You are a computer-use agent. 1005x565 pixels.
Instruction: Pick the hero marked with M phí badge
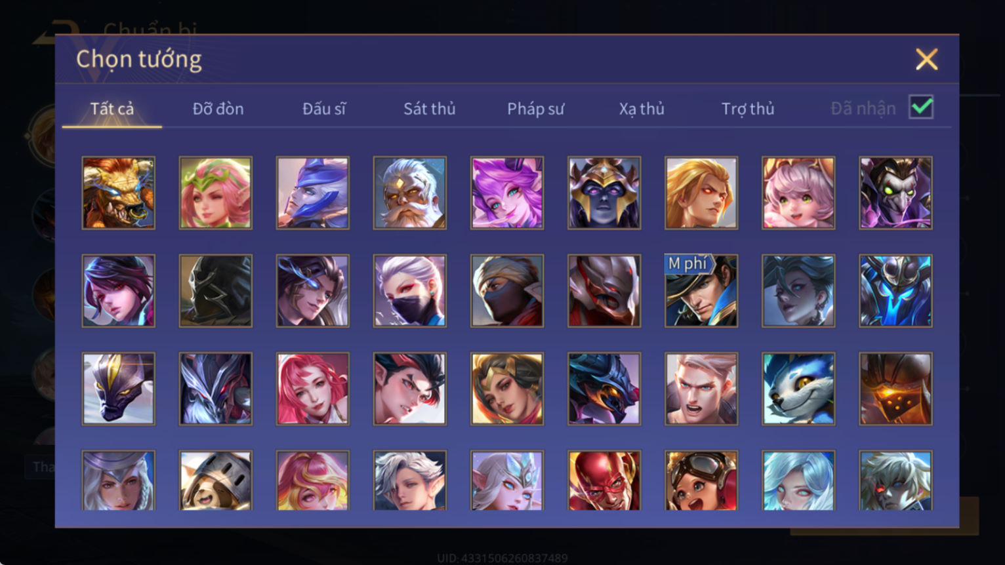click(701, 290)
